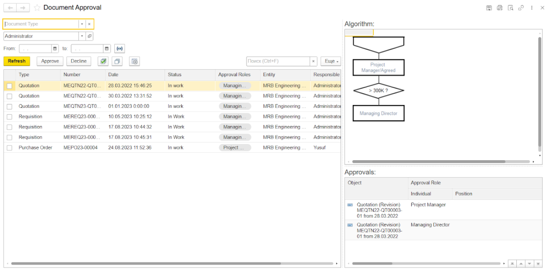Select checkbox for Requisition dated 10.05.2023
This screenshot has width=549, height=269.
[x=9, y=117]
